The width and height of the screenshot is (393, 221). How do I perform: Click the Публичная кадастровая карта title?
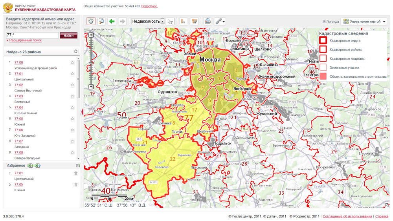pyautogui.click(x=45, y=10)
